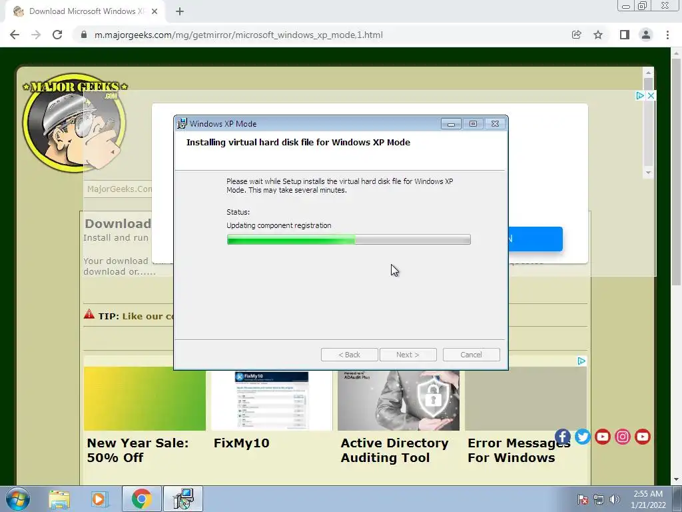The width and height of the screenshot is (682, 512).
Task: Open the AdChoices icon on top ad
Action: 640,95
